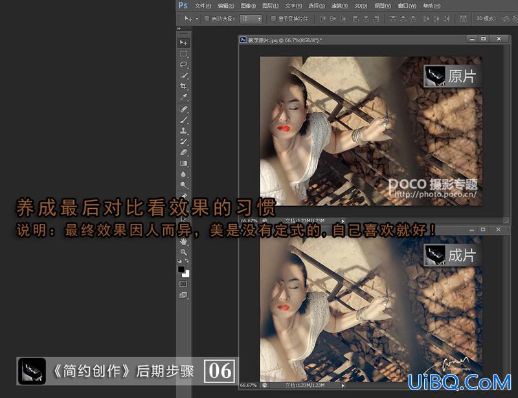Select the Quick Selection tool
518x398 pixels.
183,75
